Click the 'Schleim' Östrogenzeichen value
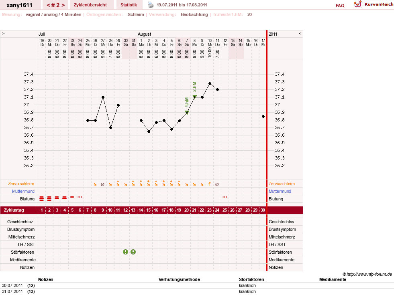 [136, 14]
